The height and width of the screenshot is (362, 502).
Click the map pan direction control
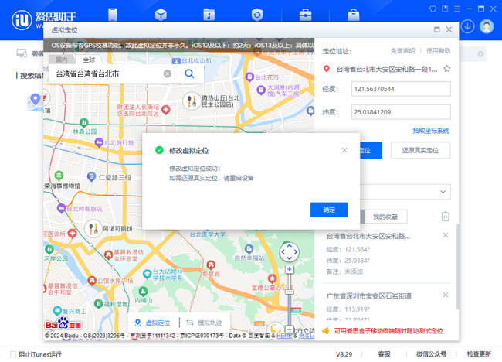pyautogui.click(x=289, y=252)
